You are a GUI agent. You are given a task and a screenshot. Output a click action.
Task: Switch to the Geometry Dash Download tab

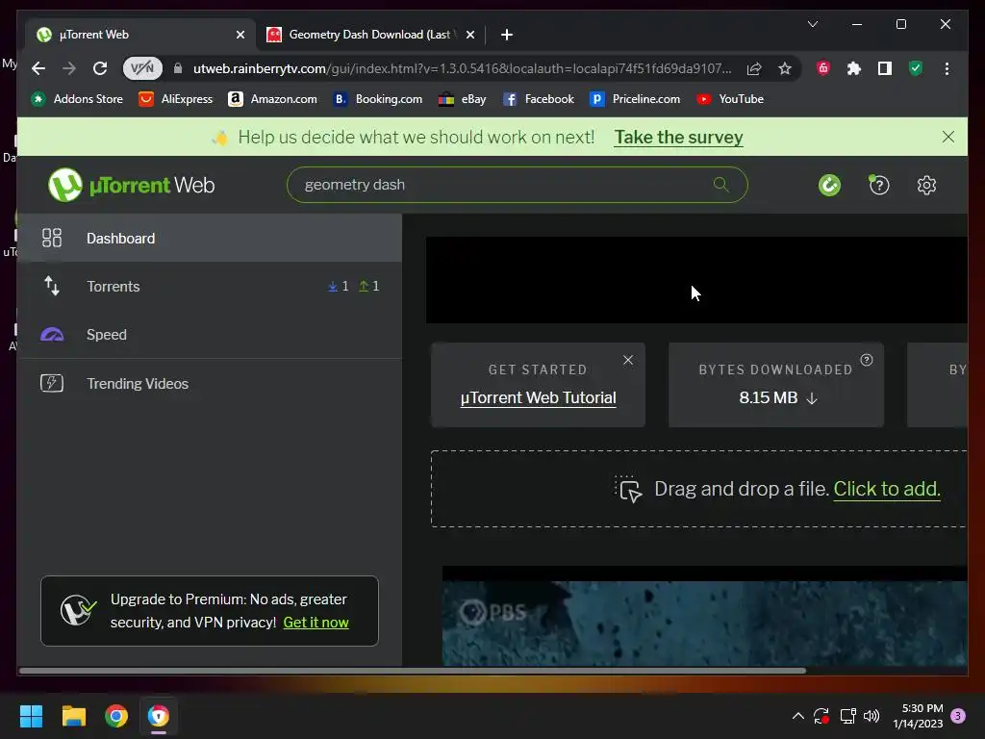point(369,35)
